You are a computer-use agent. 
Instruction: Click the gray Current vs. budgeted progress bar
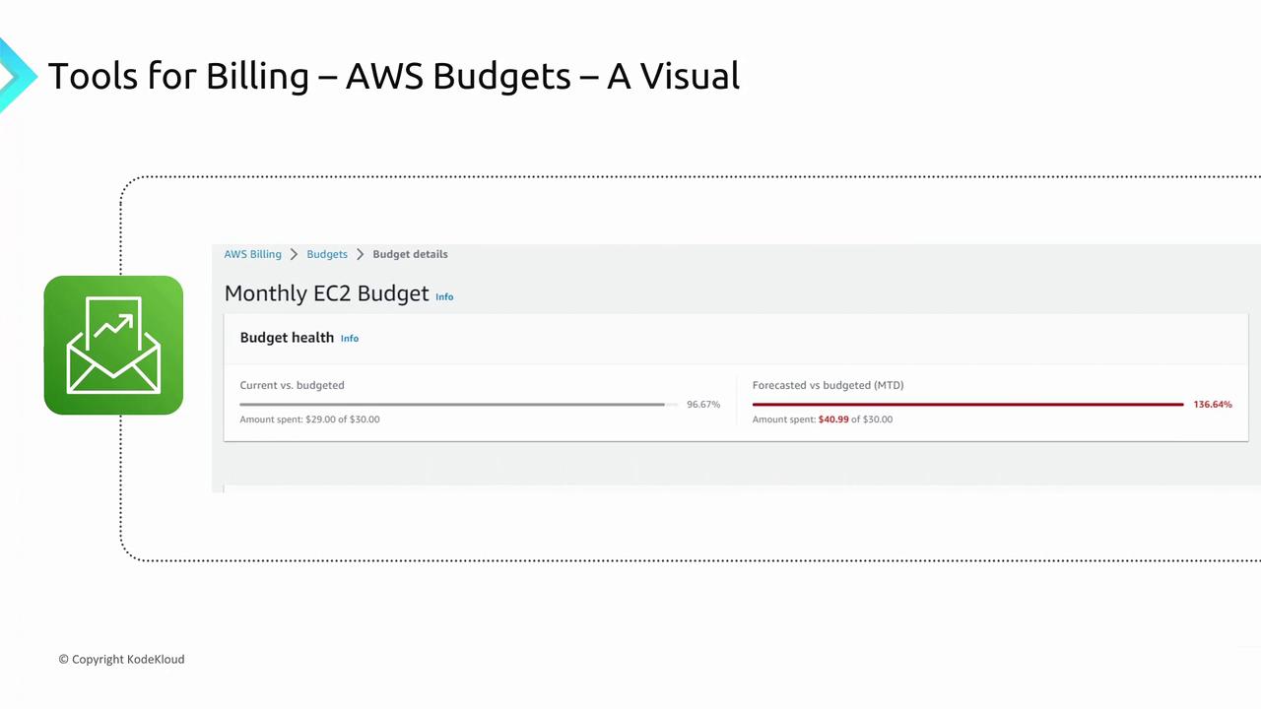(x=453, y=405)
